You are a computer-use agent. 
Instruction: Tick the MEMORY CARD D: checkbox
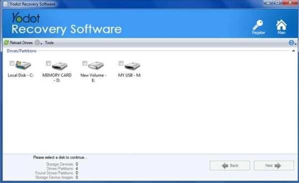tap(48, 63)
